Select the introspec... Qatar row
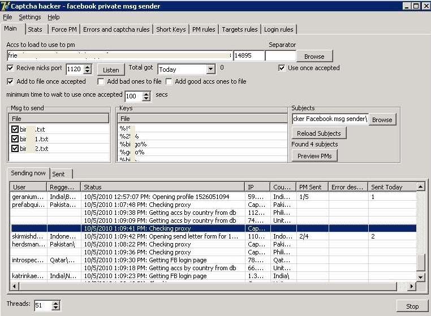This screenshot has height=316, width=431. (214, 260)
